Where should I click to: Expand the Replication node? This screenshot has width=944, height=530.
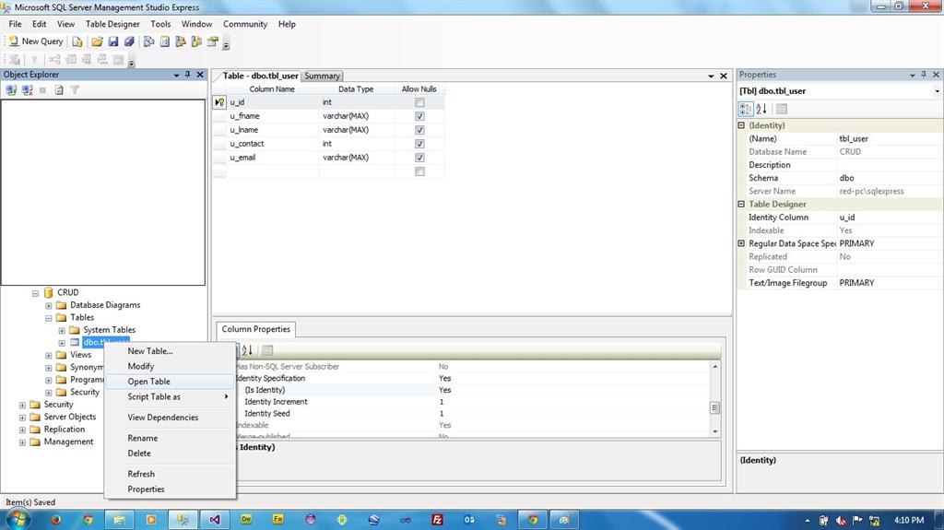click(22, 430)
